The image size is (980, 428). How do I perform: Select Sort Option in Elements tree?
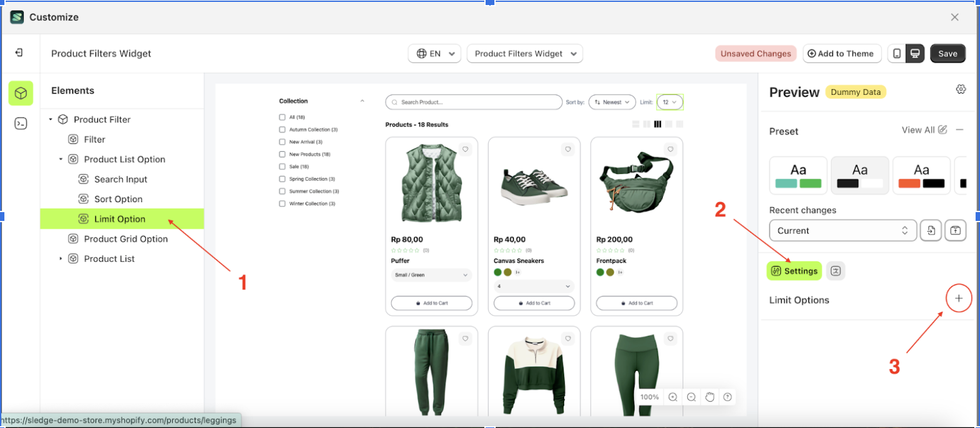[x=118, y=199]
